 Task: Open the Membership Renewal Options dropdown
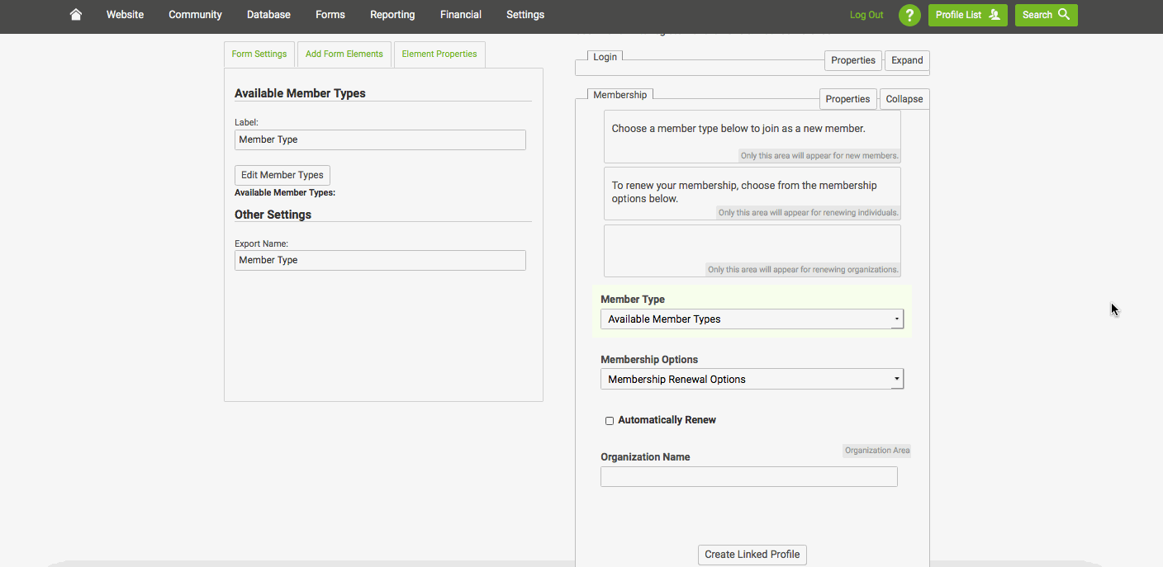[752, 379]
